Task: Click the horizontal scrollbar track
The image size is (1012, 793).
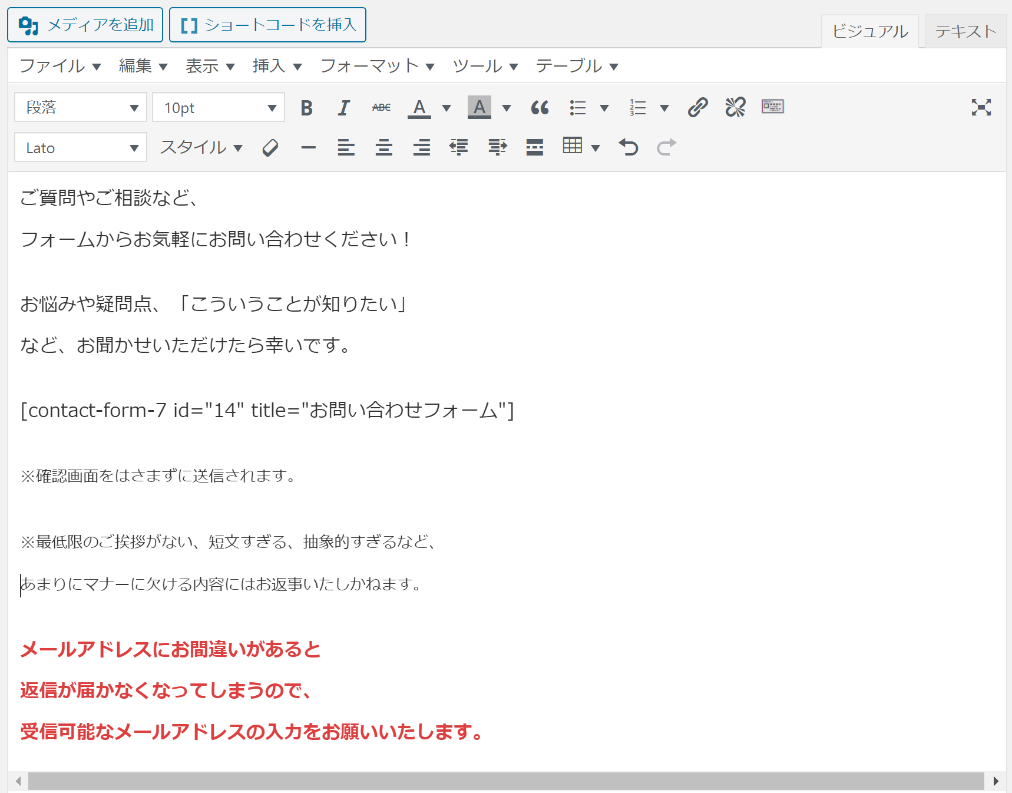Action: click(507, 781)
